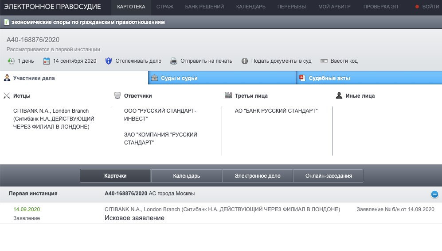Click the 14 сентября 2020 date text
This screenshot has height=251, width=442.
point(74,61)
